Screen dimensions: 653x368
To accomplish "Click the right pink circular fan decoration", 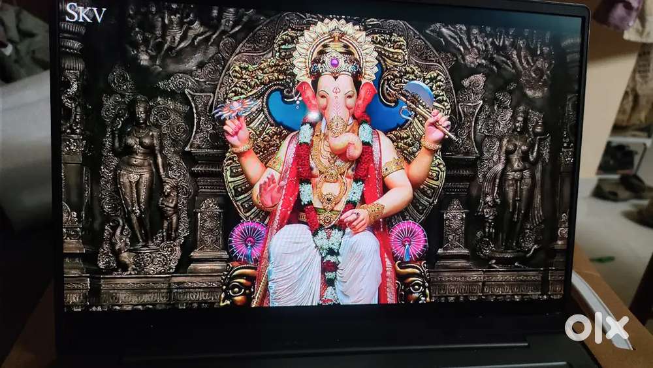I will tap(408, 240).
